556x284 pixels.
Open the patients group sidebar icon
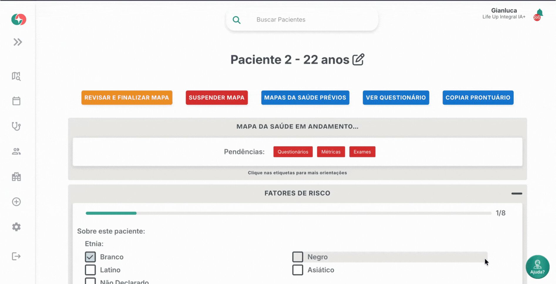16,152
